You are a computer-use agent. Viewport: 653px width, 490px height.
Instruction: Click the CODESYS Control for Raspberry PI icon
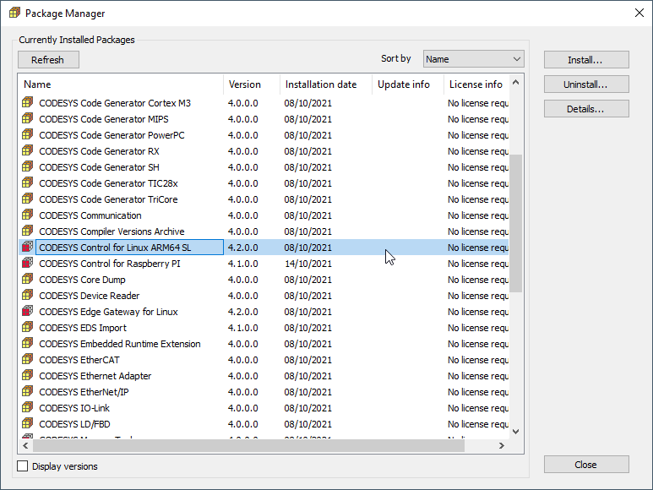tap(28, 264)
